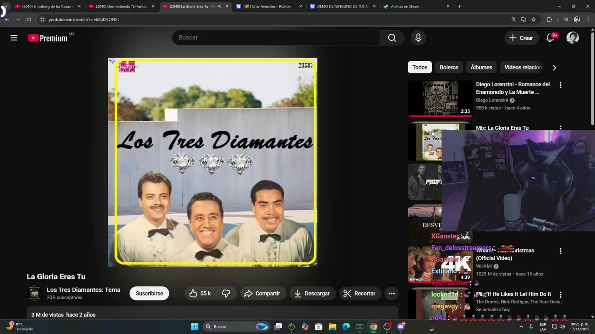This screenshot has width=595, height=334.
Task: Click the Crear button
Action: [x=522, y=38]
